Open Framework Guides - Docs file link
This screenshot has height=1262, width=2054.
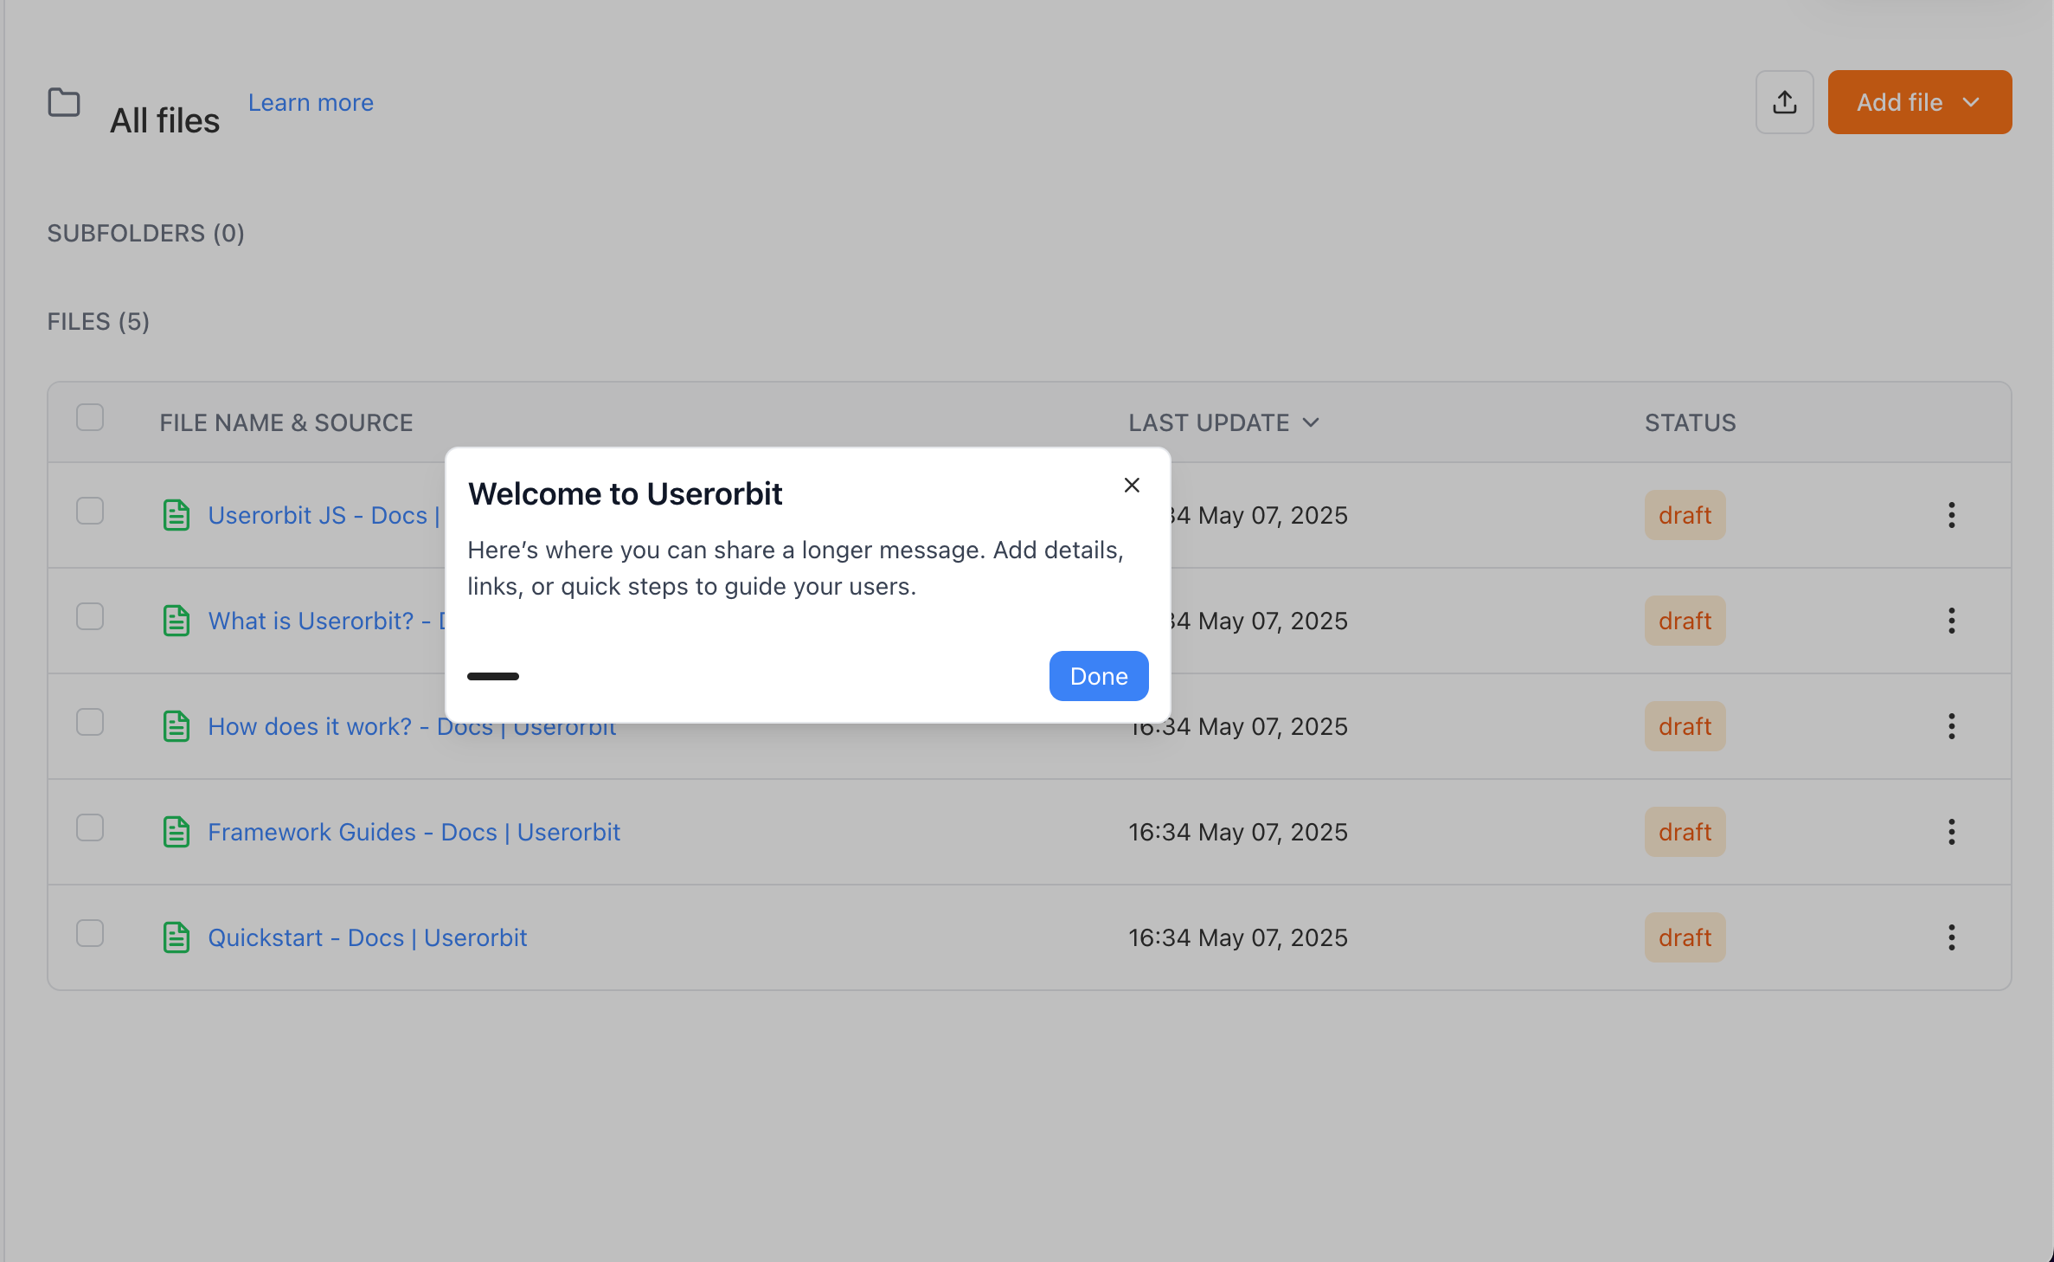pyautogui.click(x=414, y=832)
